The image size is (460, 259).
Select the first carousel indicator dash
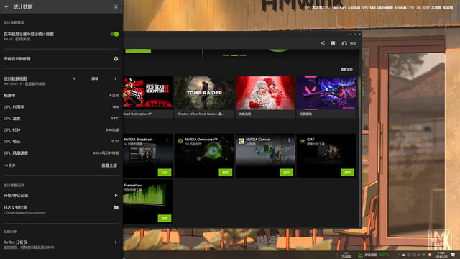pyautogui.click(x=226, y=55)
